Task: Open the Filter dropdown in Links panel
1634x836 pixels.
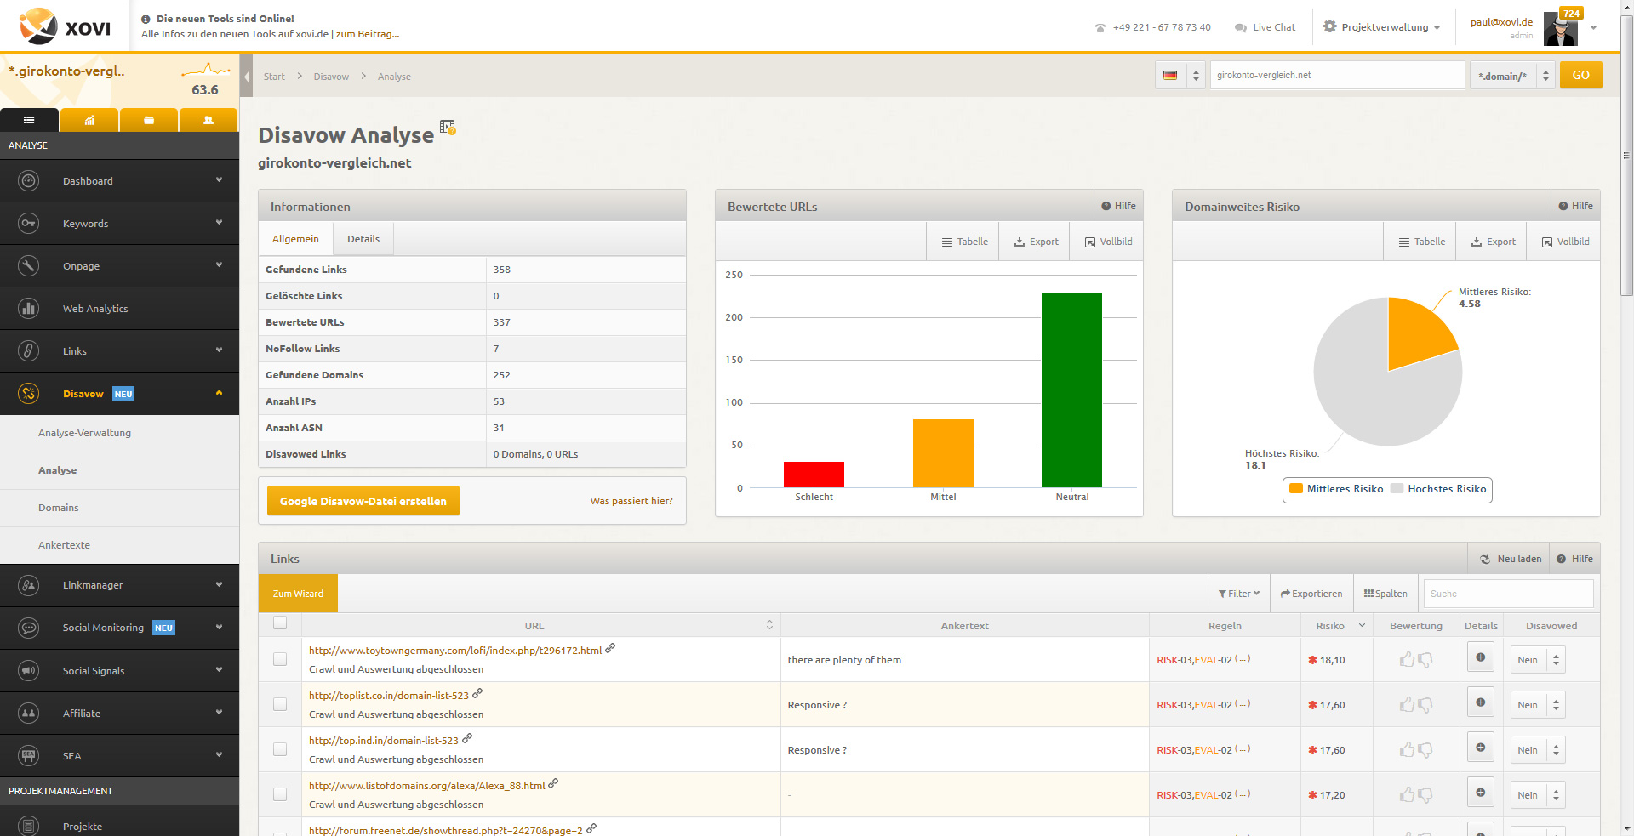Action: [1238, 594]
